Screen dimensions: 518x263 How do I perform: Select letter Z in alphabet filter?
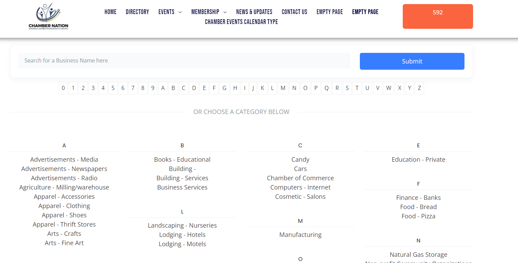419,88
